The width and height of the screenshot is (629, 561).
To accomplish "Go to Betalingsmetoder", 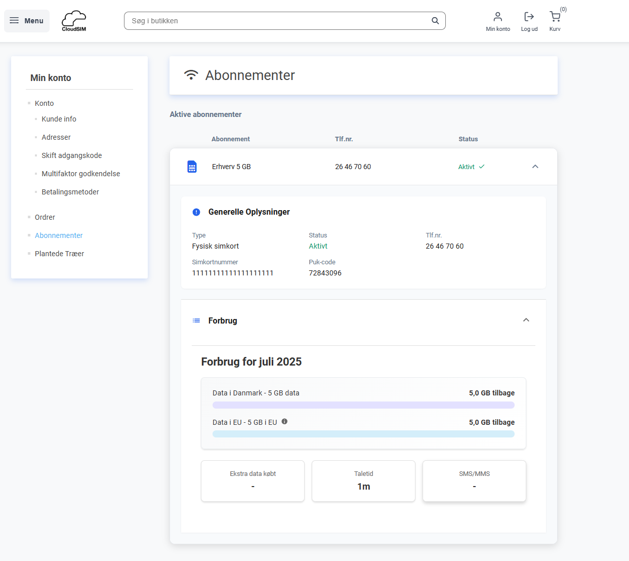I will pos(70,192).
